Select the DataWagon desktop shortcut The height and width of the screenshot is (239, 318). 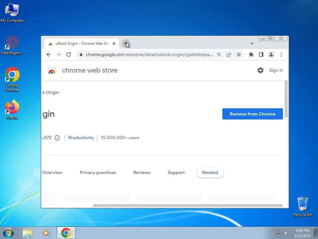point(12,45)
